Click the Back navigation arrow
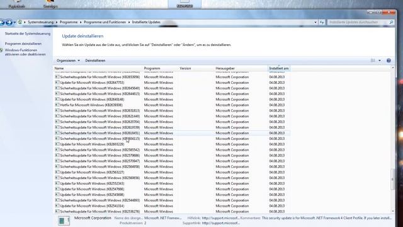Image resolution: width=403 pixels, height=227 pixels. 2,23
